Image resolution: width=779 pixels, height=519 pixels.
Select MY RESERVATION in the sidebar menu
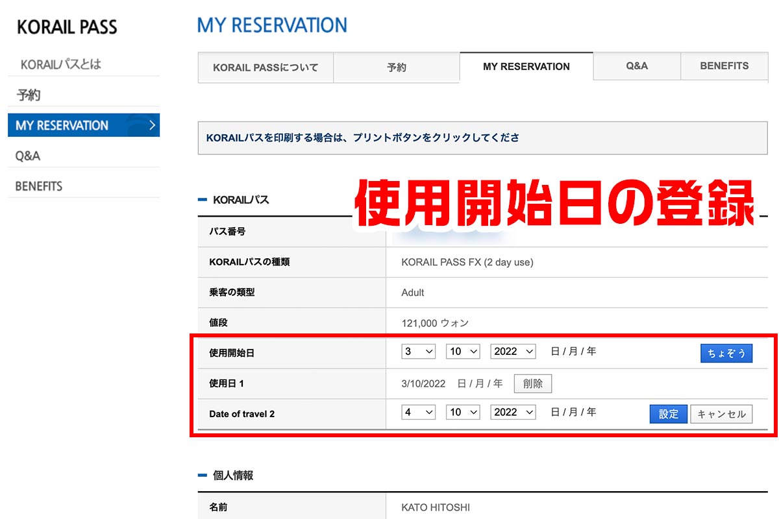(84, 125)
